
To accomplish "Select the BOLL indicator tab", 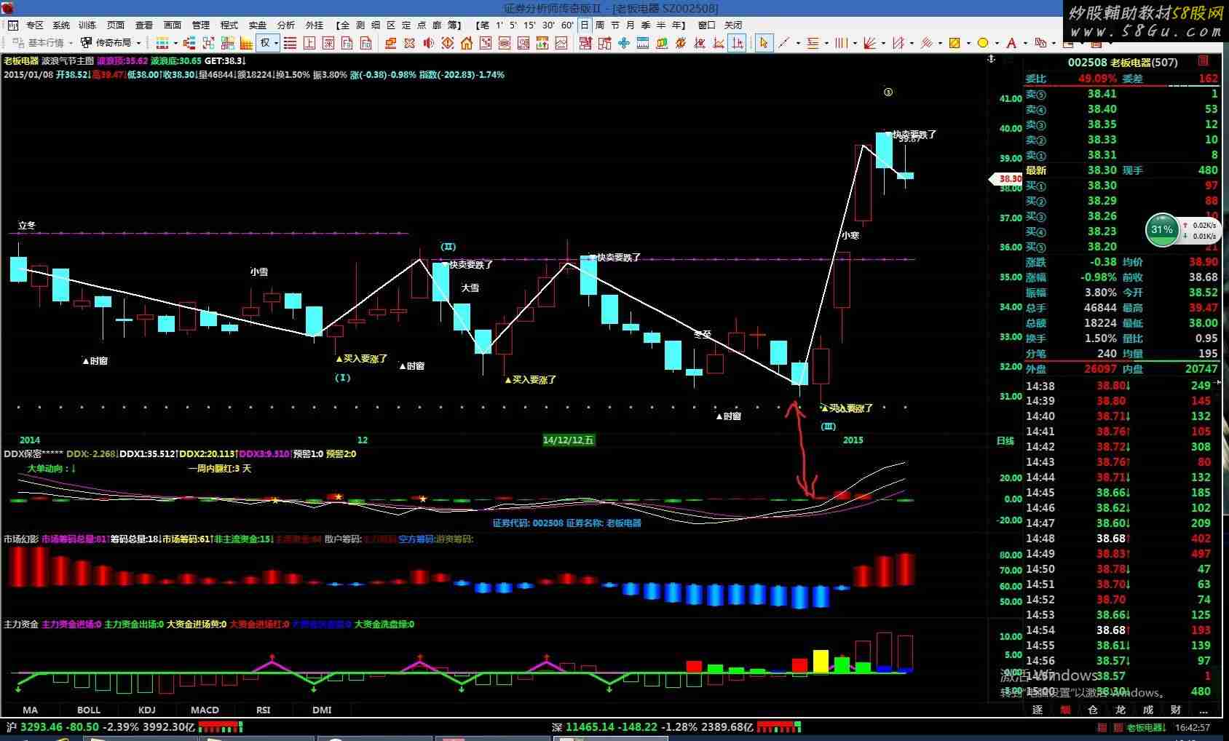I will pyautogui.click(x=89, y=710).
